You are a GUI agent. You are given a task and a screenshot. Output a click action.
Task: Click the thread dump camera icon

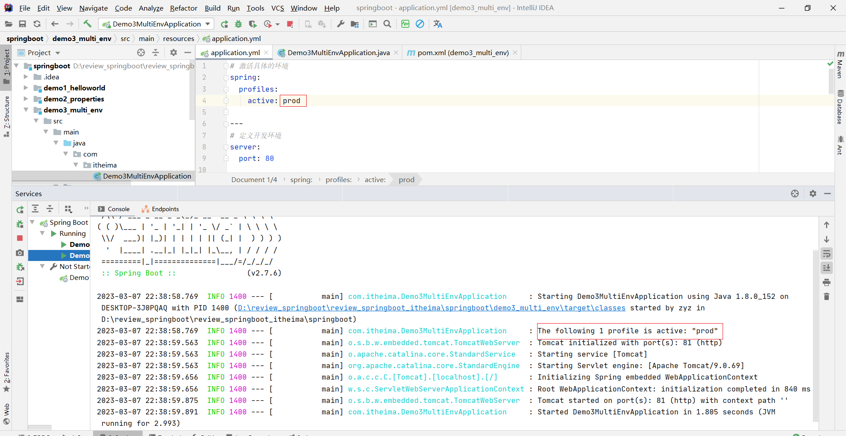[20, 253]
